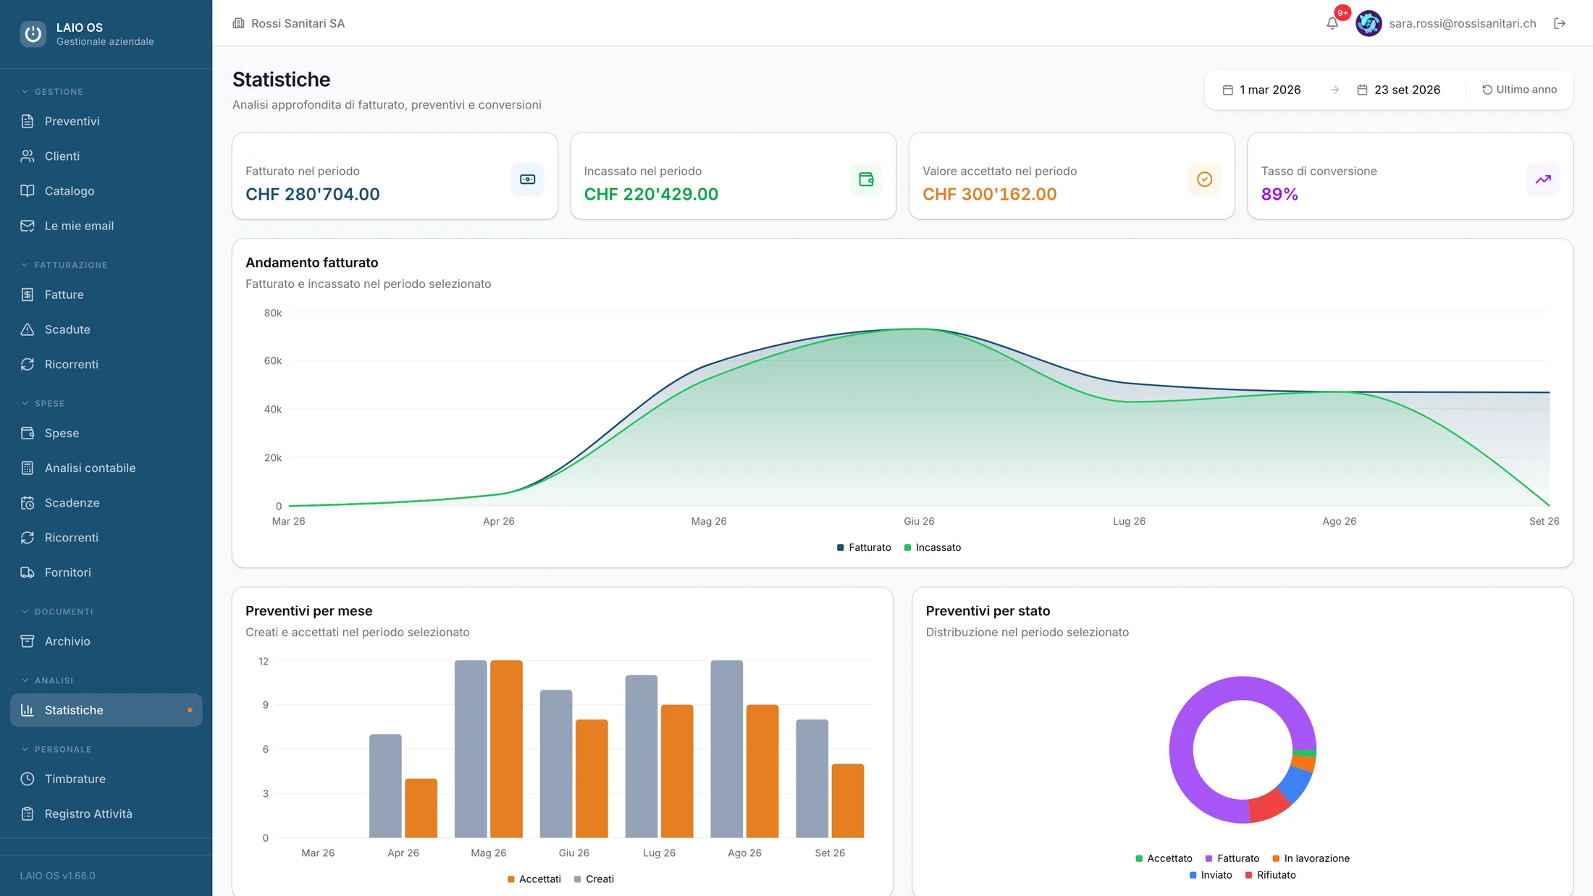Click the Incassato nel periodo wallet icon
1593x896 pixels.
pos(866,179)
